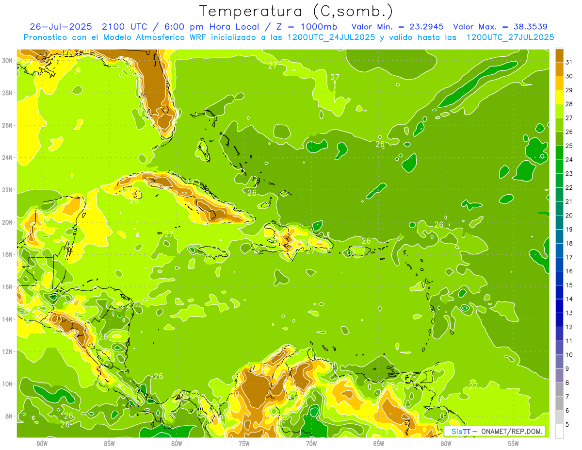Pick the teal swatch between legend 19 and 20
Image resolution: width=582 pixels, height=450 pixels.
tap(559, 222)
